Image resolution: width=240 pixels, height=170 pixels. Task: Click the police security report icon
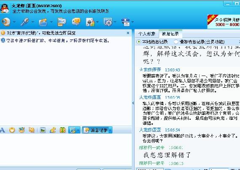(x=125, y=22)
